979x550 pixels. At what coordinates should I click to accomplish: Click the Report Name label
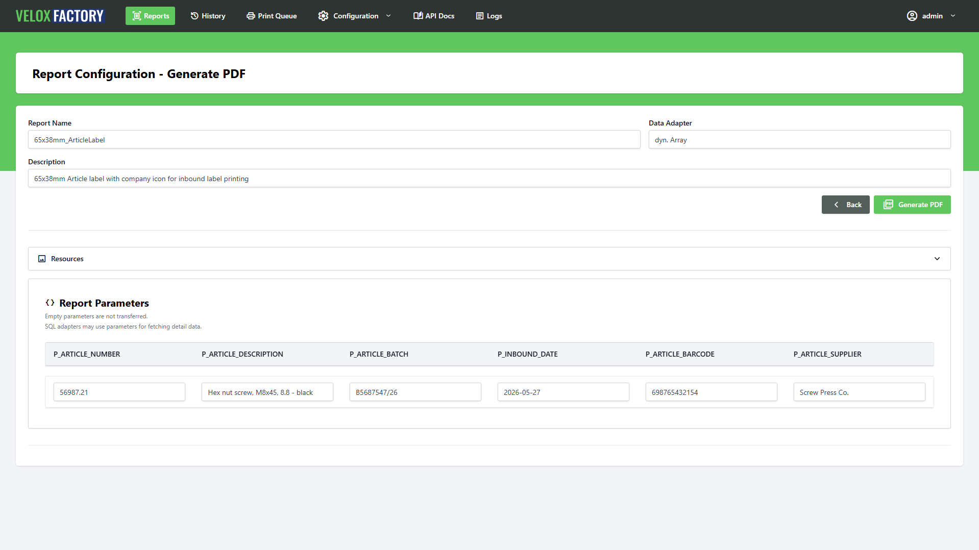tap(50, 123)
